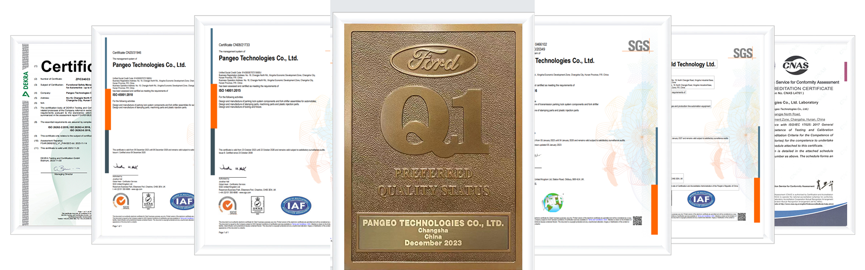Click the 'Certific' heading on DEKRA certificate
This screenshot has width=865, height=270.
[66, 66]
